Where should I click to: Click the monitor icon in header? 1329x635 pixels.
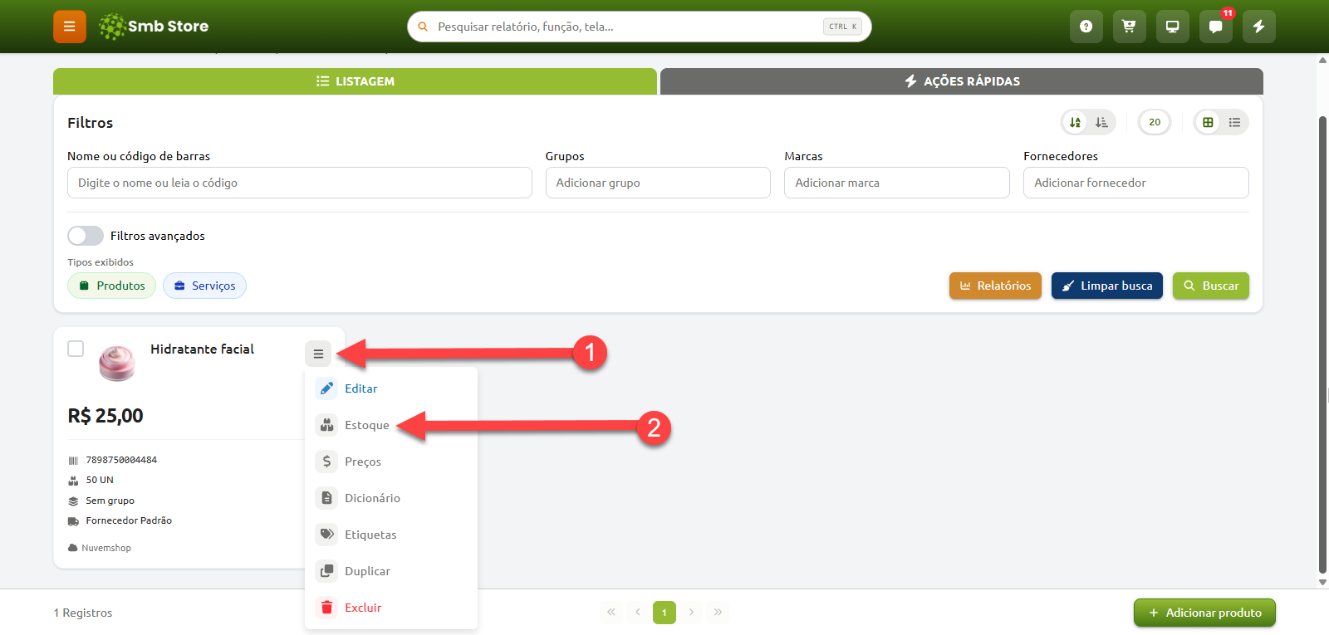pos(1172,27)
